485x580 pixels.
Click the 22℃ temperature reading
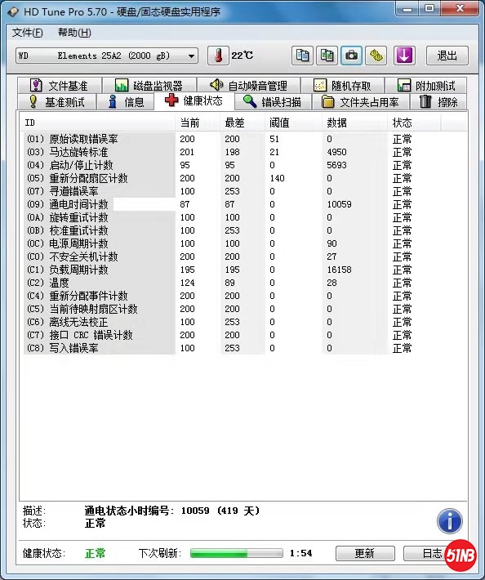click(242, 56)
